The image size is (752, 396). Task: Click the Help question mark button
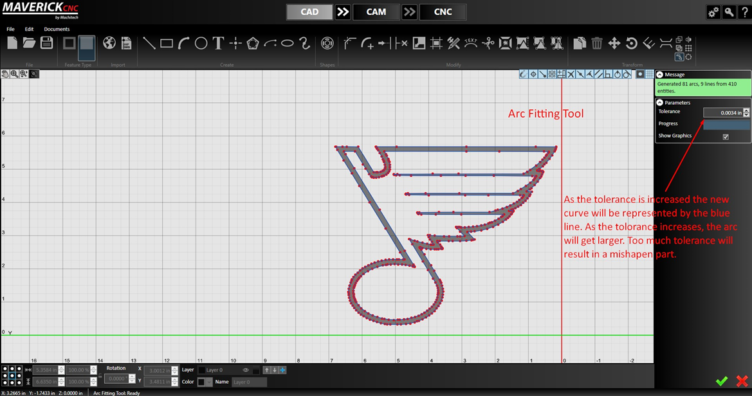pyautogui.click(x=744, y=12)
